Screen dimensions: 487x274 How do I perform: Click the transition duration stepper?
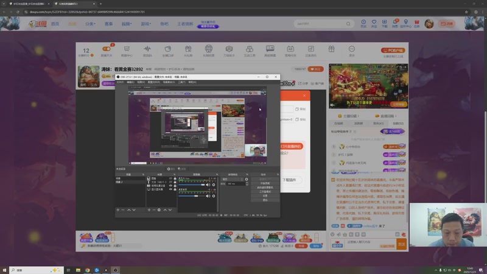[247, 184]
